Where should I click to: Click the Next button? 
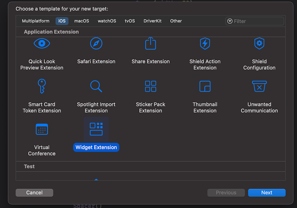[267, 193]
